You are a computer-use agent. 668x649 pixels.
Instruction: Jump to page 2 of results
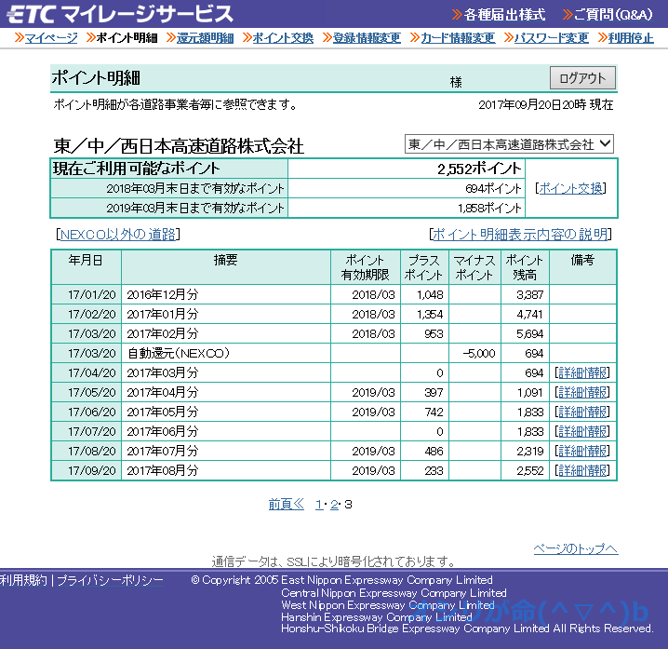[334, 505]
